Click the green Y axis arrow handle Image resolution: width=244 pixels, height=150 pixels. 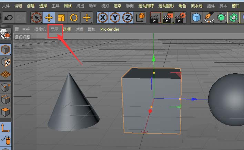(154, 58)
